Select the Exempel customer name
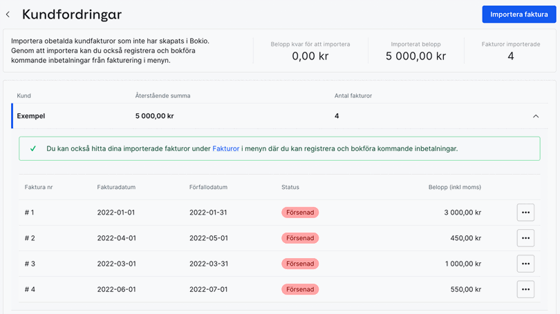The width and height of the screenshot is (560, 314). pyautogui.click(x=31, y=116)
